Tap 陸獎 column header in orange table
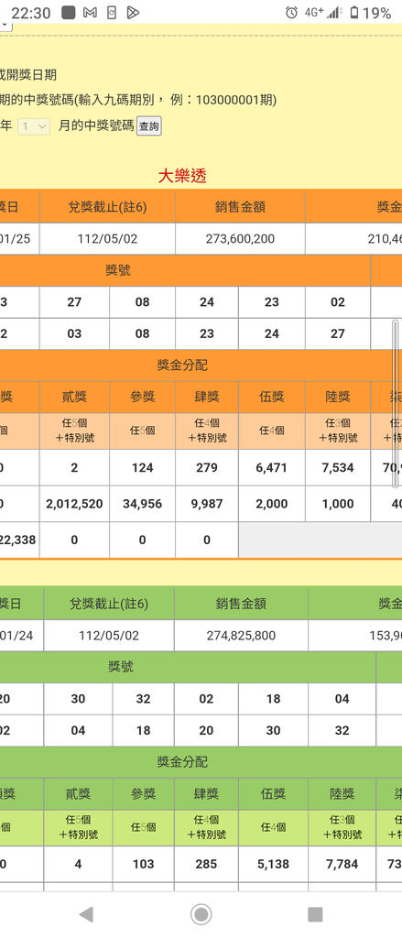The image size is (402, 938). [x=338, y=398]
